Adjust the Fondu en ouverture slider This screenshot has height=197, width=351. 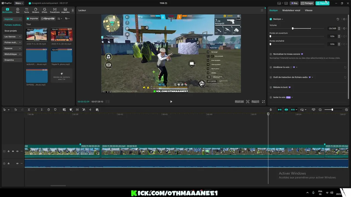[270, 36]
